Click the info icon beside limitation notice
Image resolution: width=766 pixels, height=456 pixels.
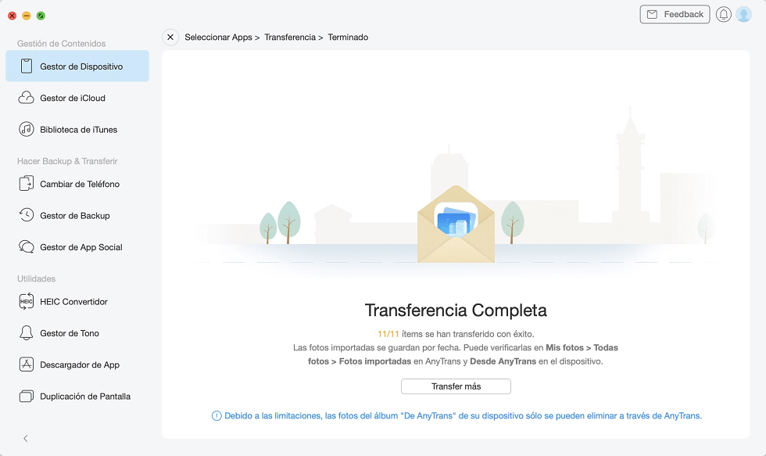click(x=217, y=416)
